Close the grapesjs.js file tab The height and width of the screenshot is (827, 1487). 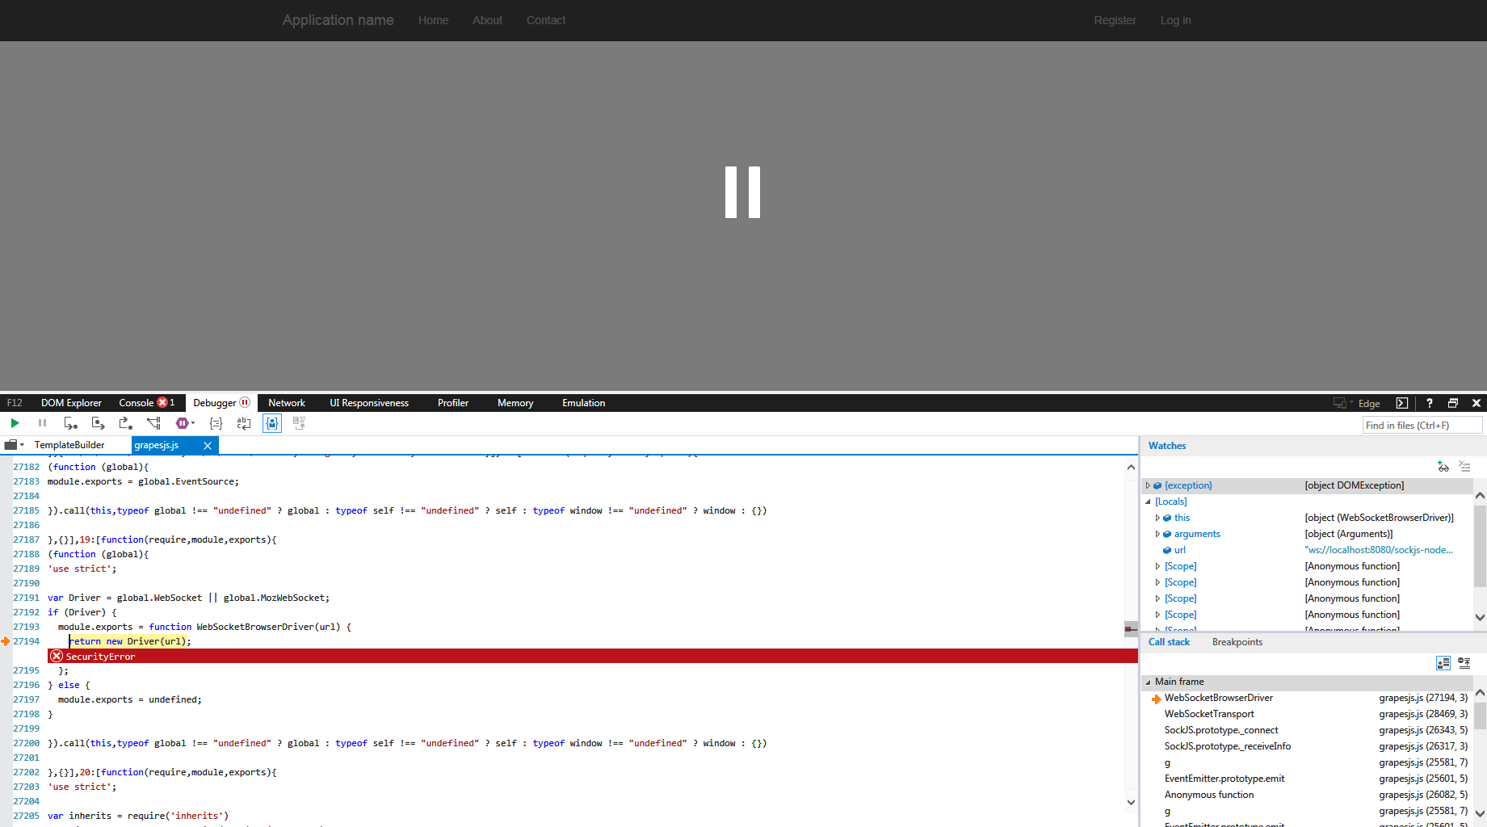[208, 446]
